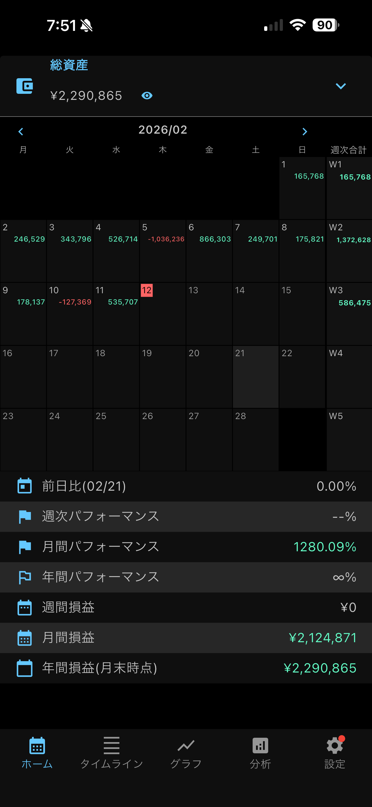Tap outlined flag icon beside 年間パフォーマンス
The image size is (372, 807).
click(x=25, y=577)
